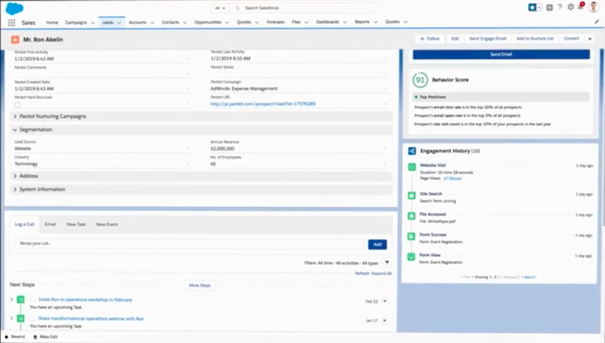This screenshot has width=605, height=343.
Task: Click the task icon for Invite Ron workshop
Action: pos(21,299)
